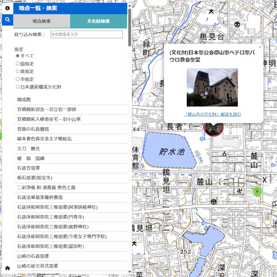277x277 pixels.
Task: Select 石造浮彫阿弥陀三尊塔婆(阿邪訶根神社) item
Action: click(x=71, y=207)
